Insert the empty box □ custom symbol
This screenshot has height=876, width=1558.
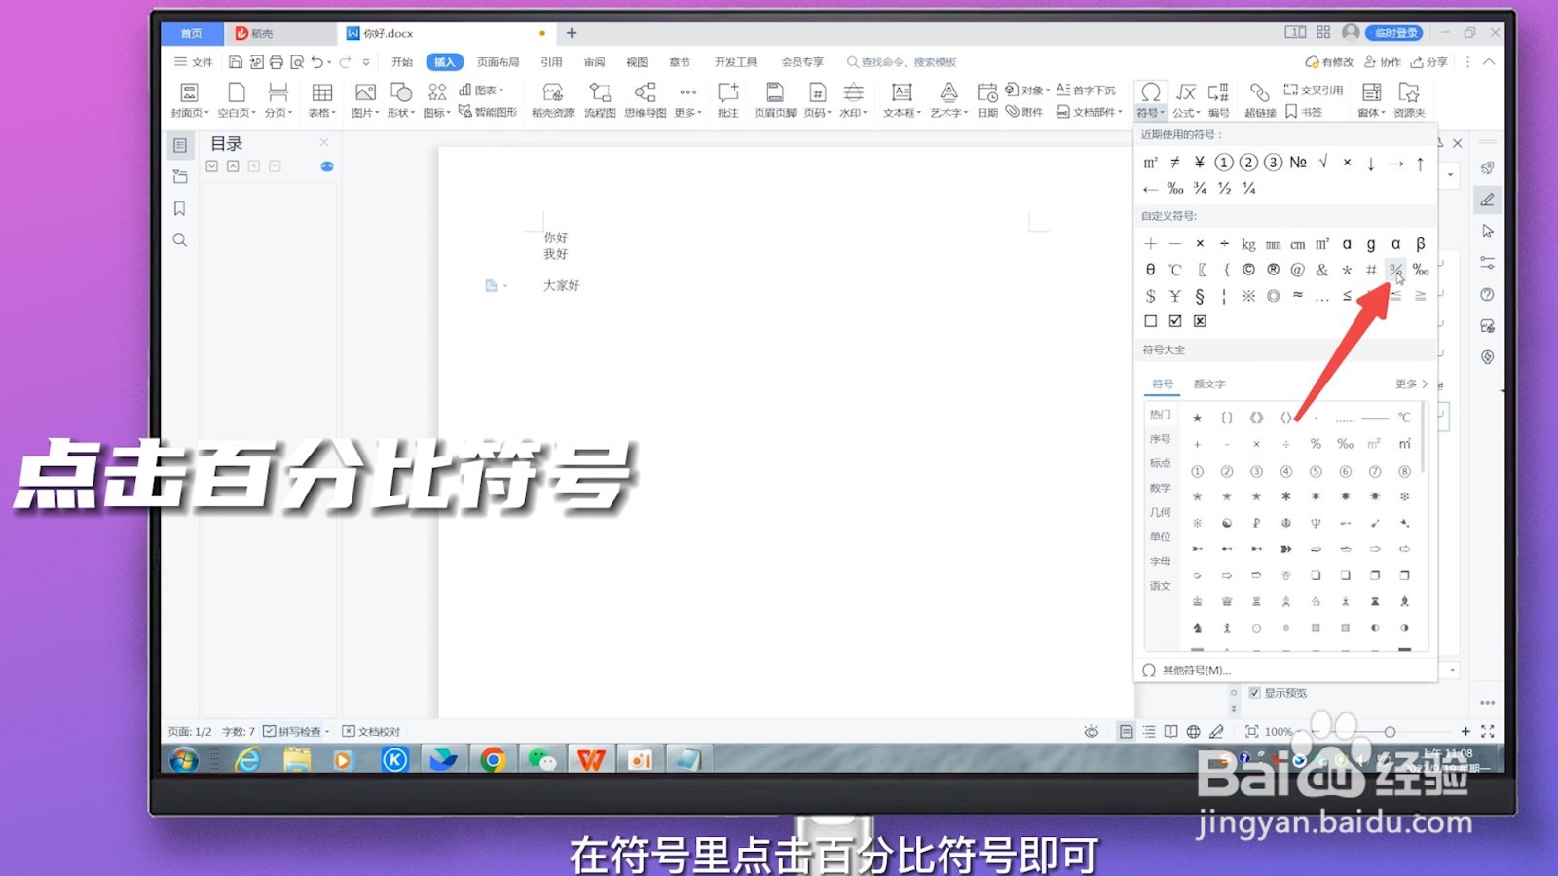click(1151, 321)
